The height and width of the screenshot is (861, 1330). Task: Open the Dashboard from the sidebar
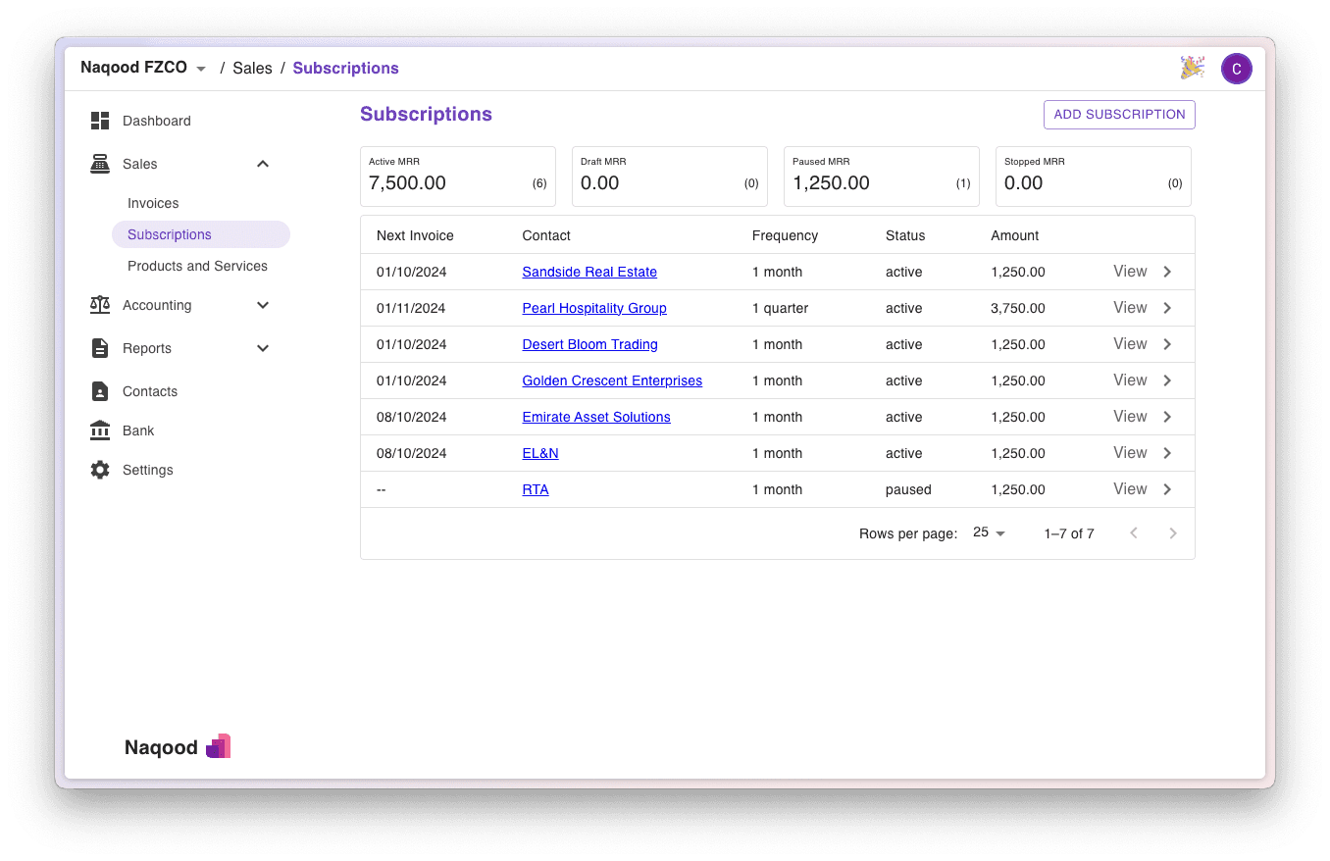point(100,120)
